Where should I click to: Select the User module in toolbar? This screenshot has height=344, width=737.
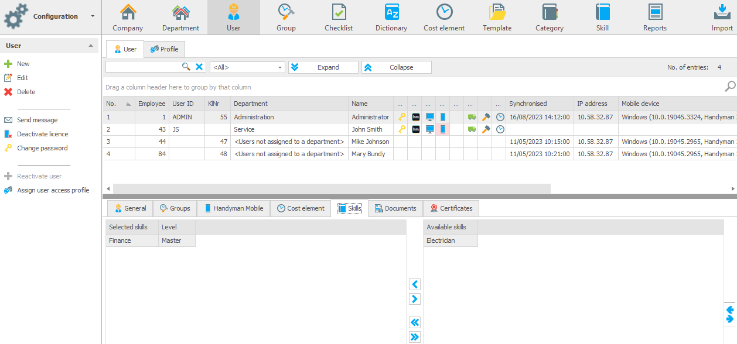pos(233,18)
